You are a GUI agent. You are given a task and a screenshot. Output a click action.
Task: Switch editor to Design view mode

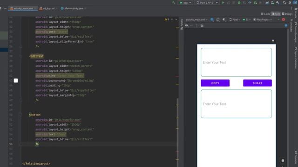[287, 14]
